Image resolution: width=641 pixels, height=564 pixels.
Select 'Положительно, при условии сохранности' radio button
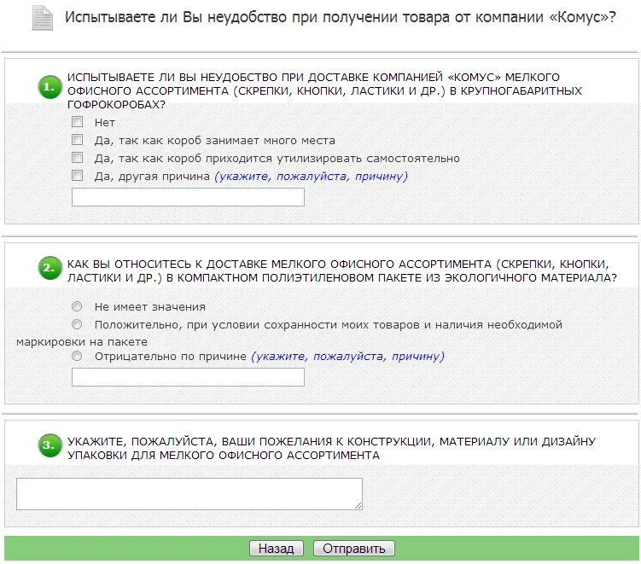(77, 324)
